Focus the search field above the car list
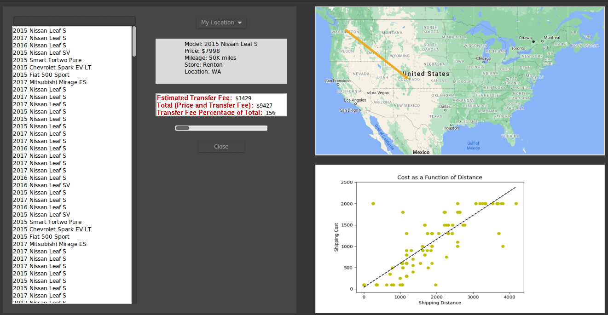Screen dimensions: 608x315 pos(75,21)
